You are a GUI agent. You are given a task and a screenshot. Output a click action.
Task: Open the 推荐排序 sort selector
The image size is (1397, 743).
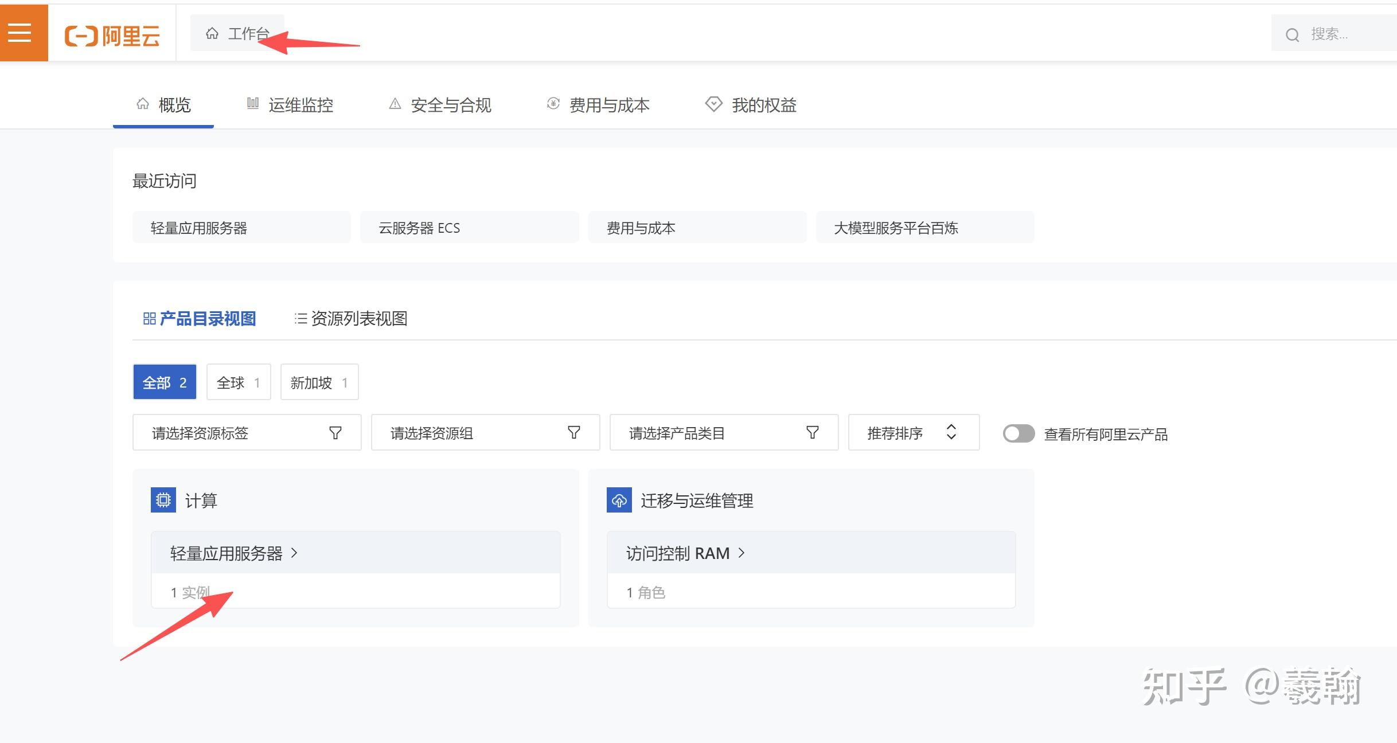point(913,432)
